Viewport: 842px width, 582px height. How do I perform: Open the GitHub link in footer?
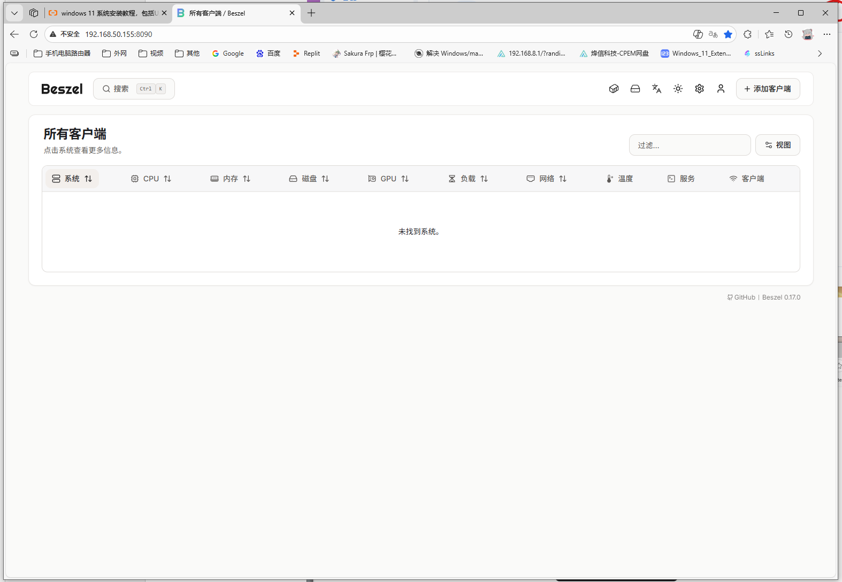click(741, 297)
